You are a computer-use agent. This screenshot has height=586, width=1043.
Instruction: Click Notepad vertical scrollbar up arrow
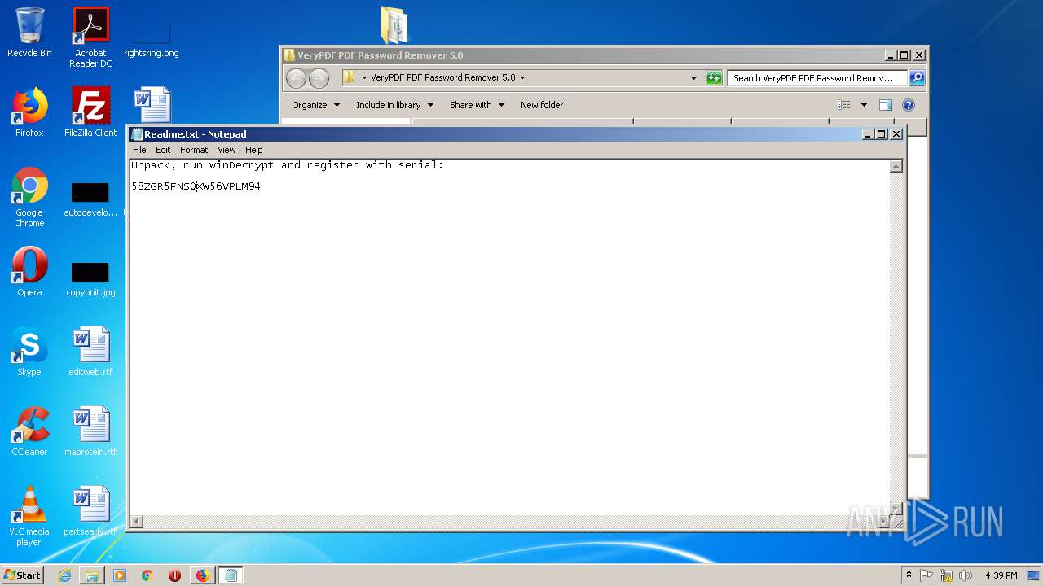pos(896,166)
